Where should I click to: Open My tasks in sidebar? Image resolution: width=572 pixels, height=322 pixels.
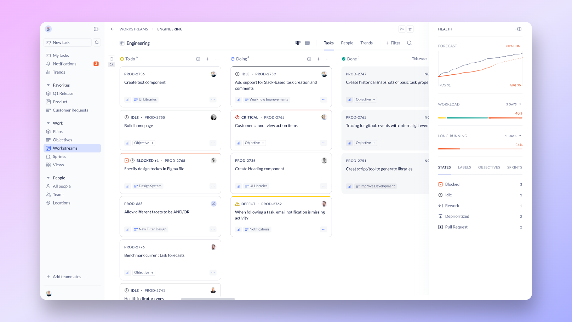coord(72,56)
